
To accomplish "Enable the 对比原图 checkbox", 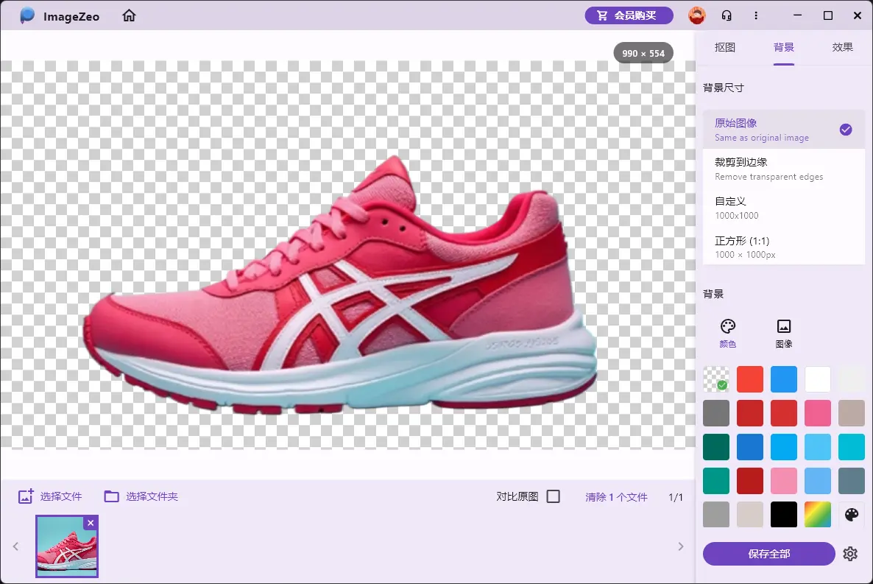I will [x=553, y=496].
